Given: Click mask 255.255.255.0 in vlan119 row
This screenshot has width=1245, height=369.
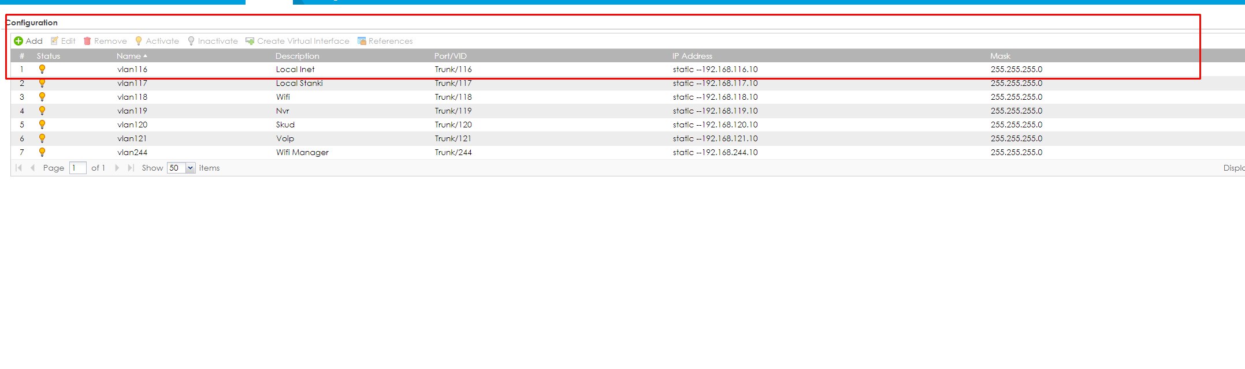Looking at the screenshot, I should click(1017, 111).
